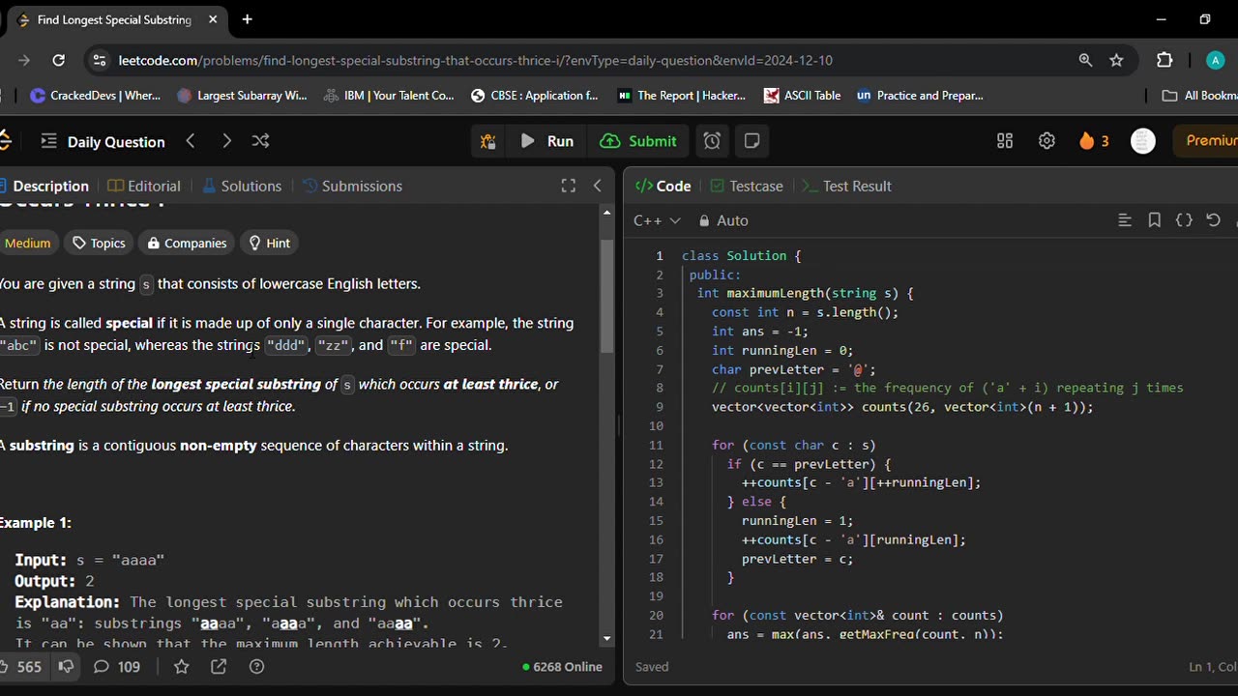This screenshot has height=696, width=1238.
Task: Open Practice and Prepare bookmark
Action: click(921, 96)
